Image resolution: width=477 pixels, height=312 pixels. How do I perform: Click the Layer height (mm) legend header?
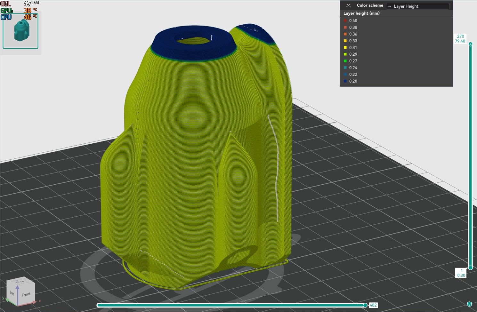coord(361,13)
